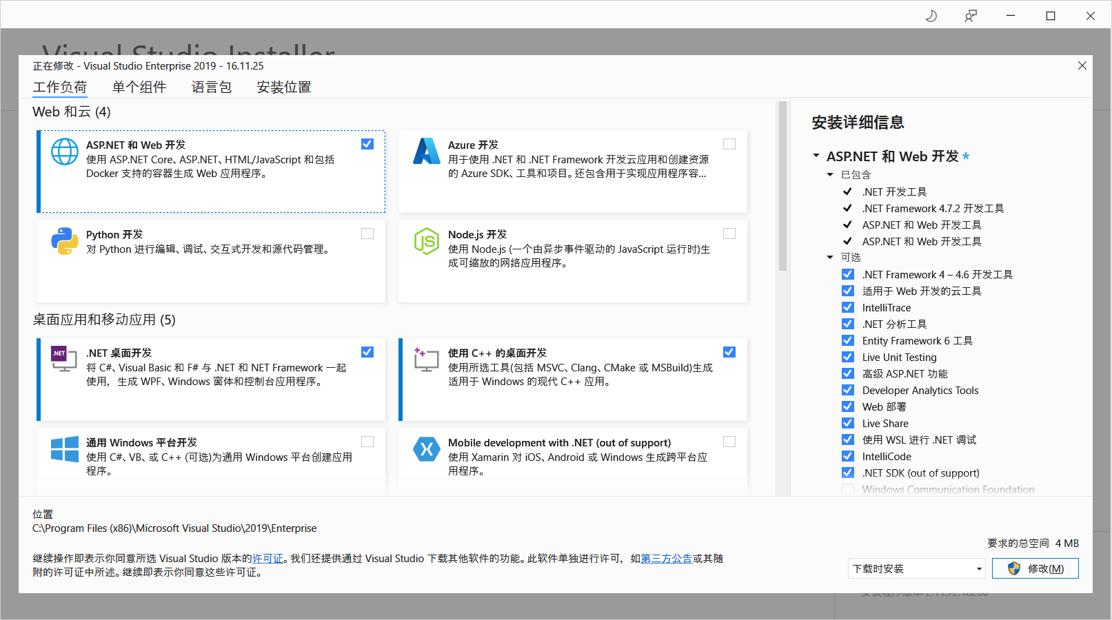Click the 修改(M) modify button
Screen dimensions: 1112x620
1035,568
